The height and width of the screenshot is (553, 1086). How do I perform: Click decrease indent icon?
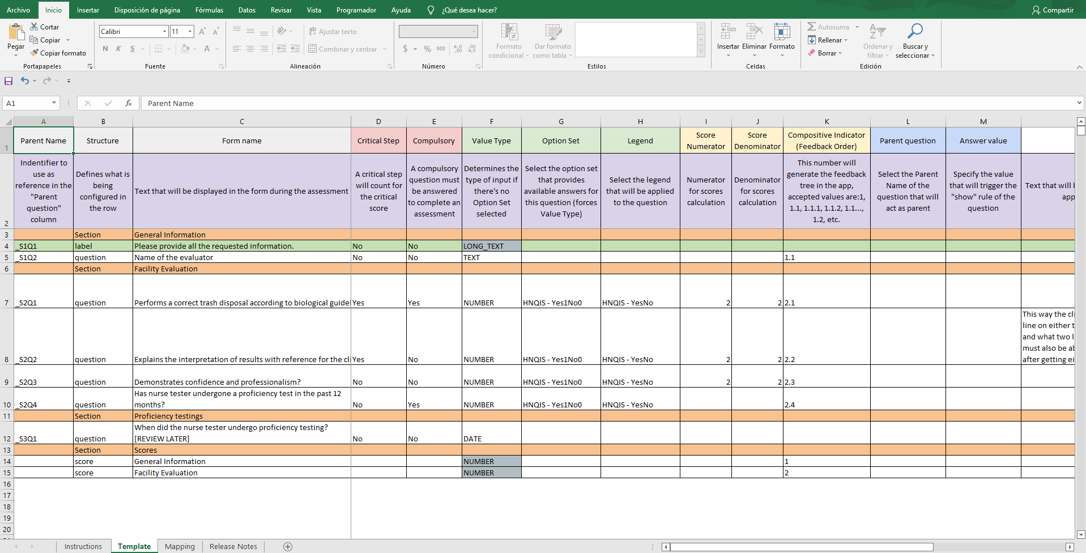[x=282, y=49]
